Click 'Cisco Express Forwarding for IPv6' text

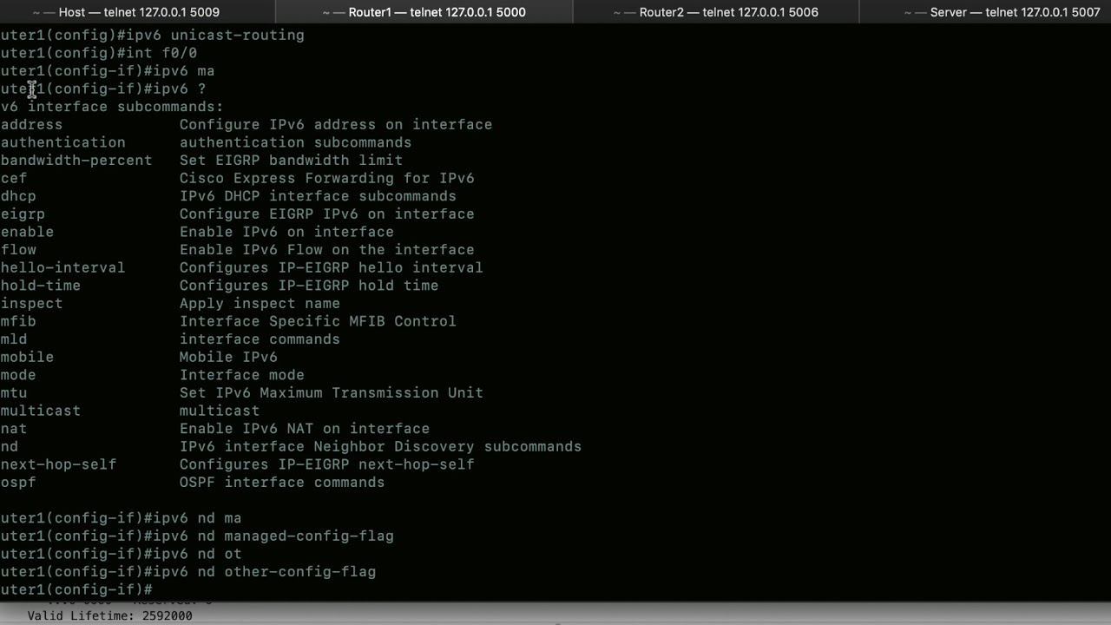(327, 178)
